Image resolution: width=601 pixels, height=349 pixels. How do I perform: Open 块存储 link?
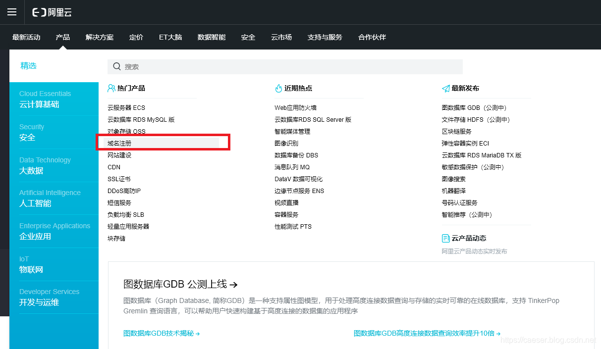click(116, 238)
